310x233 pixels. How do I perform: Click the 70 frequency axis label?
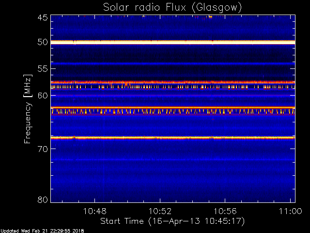pyautogui.click(x=43, y=149)
